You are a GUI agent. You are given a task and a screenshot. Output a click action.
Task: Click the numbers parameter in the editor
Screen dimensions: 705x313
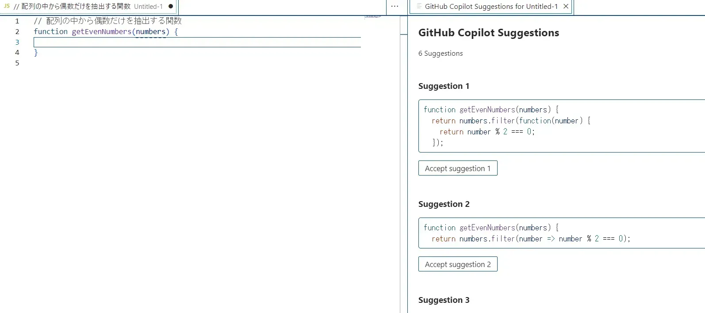pyautogui.click(x=150, y=31)
